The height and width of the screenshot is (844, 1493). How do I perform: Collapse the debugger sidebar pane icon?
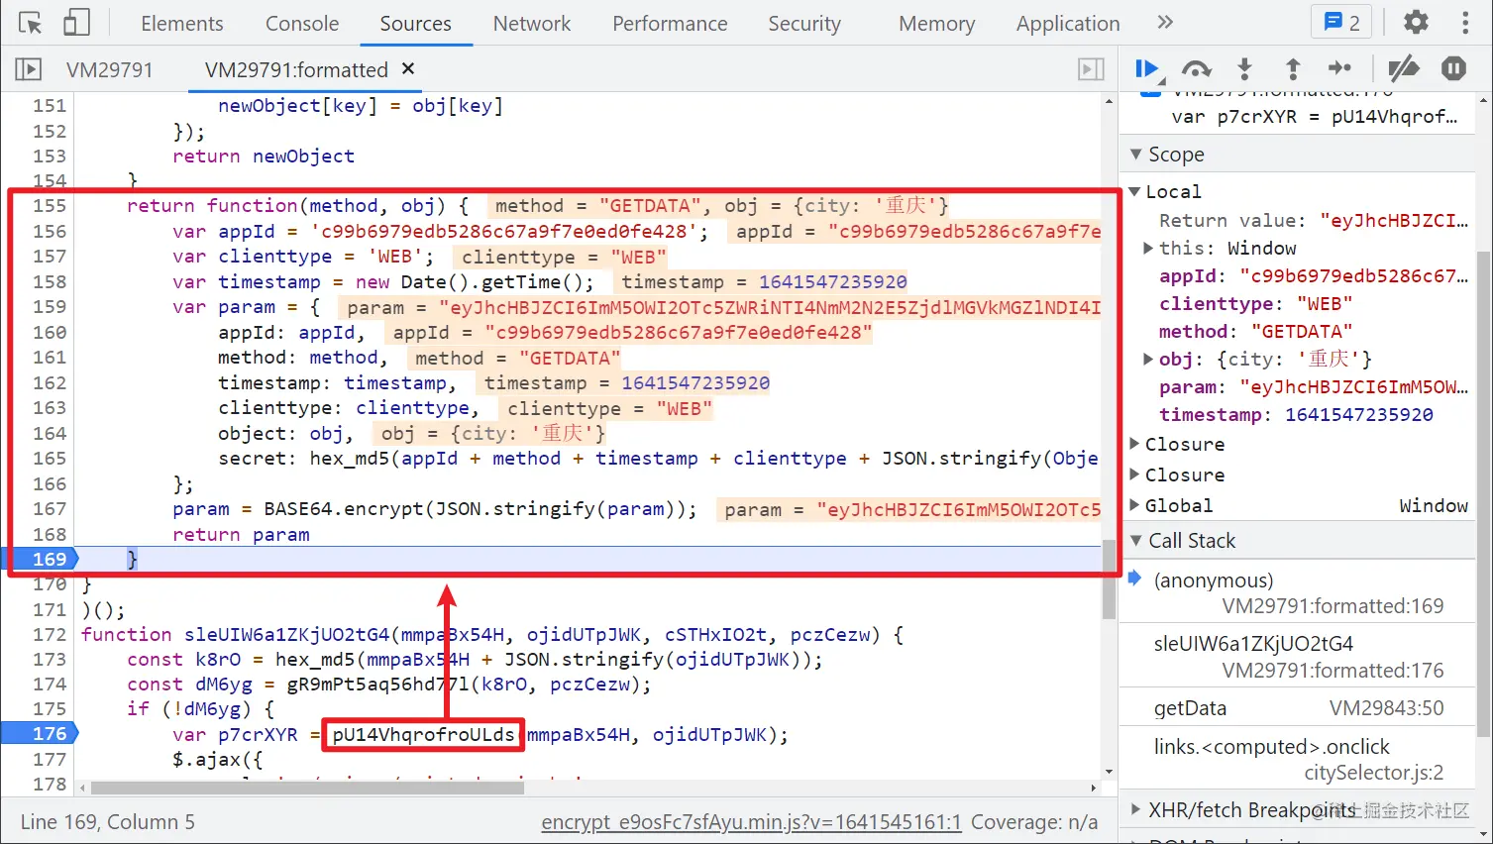coord(1091,69)
